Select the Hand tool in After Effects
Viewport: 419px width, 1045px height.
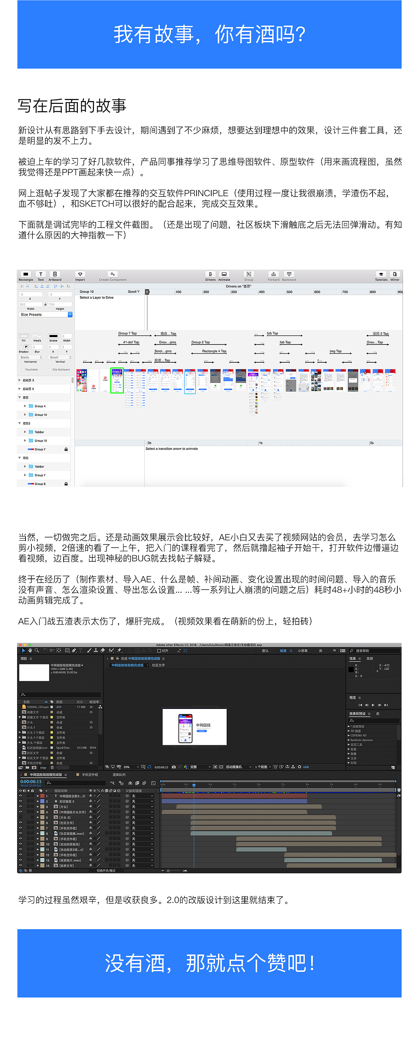tap(30, 650)
